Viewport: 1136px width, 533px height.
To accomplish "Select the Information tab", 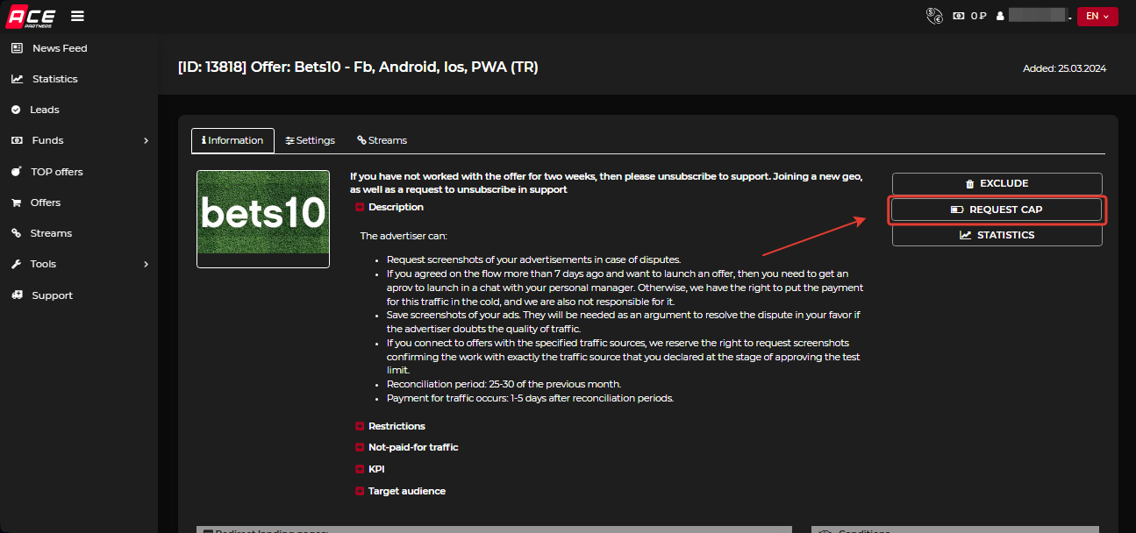I will [232, 140].
